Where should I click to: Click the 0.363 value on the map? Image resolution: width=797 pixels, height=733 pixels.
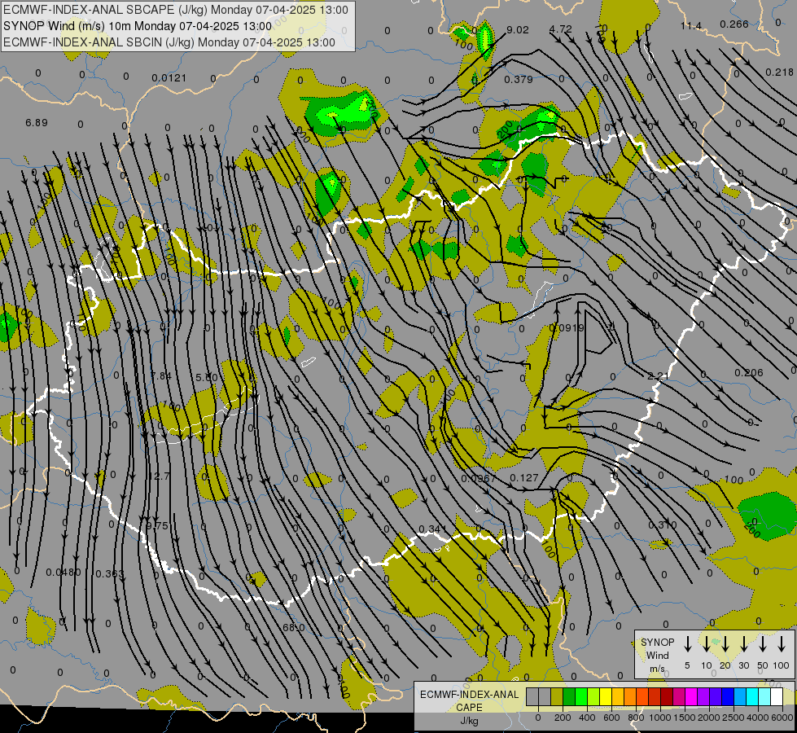tap(110, 574)
